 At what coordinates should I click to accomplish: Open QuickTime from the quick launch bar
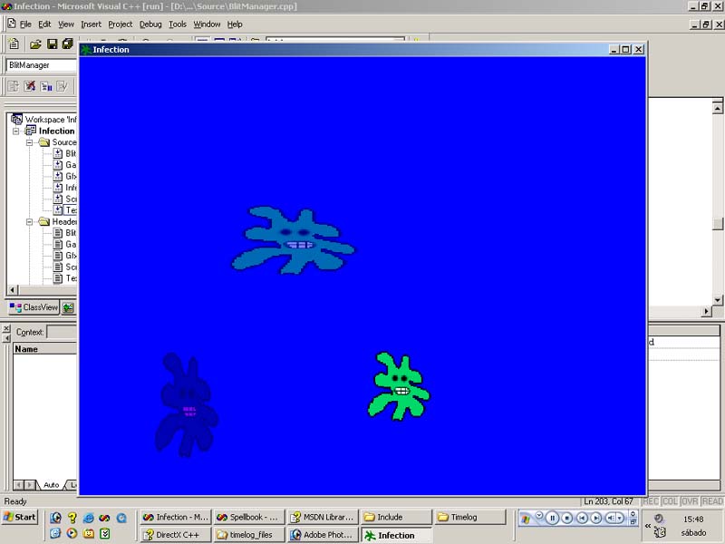coord(121,518)
